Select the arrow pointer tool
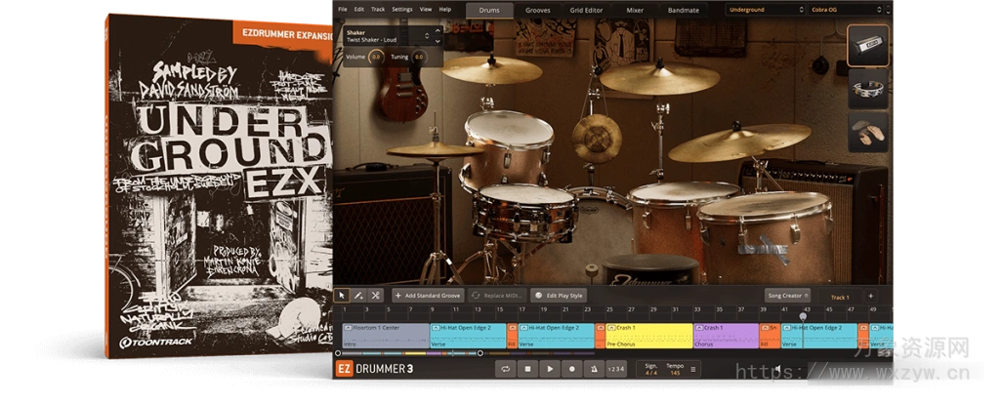The image size is (1000, 406). pyautogui.click(x=342, y=295)
